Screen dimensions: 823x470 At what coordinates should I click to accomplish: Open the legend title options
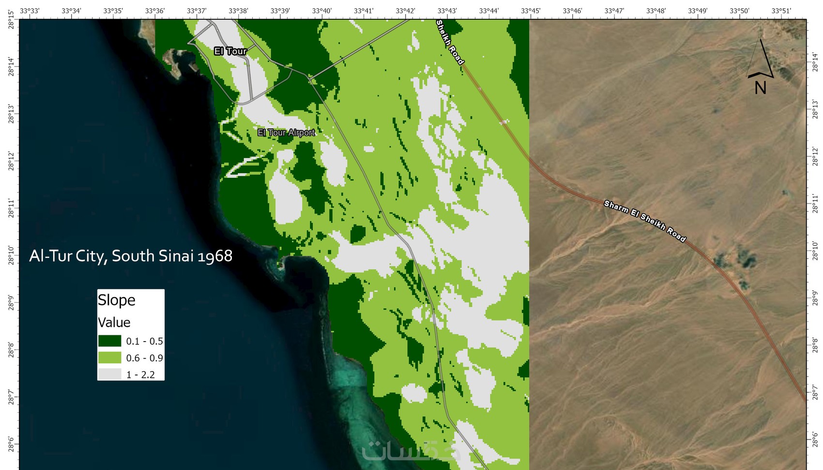point(116,300)
